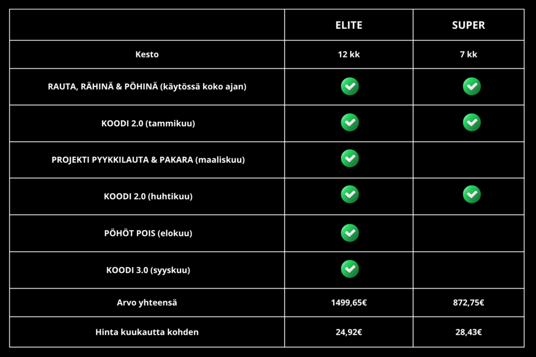Click the Kesto row label
536x357 pixels.
[147, 54]
